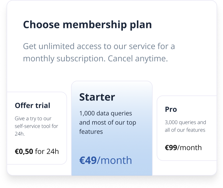Click the €99/month price on Pro
Image resolution: width=223 pixels, height=188 pixels.
[183, 147]
